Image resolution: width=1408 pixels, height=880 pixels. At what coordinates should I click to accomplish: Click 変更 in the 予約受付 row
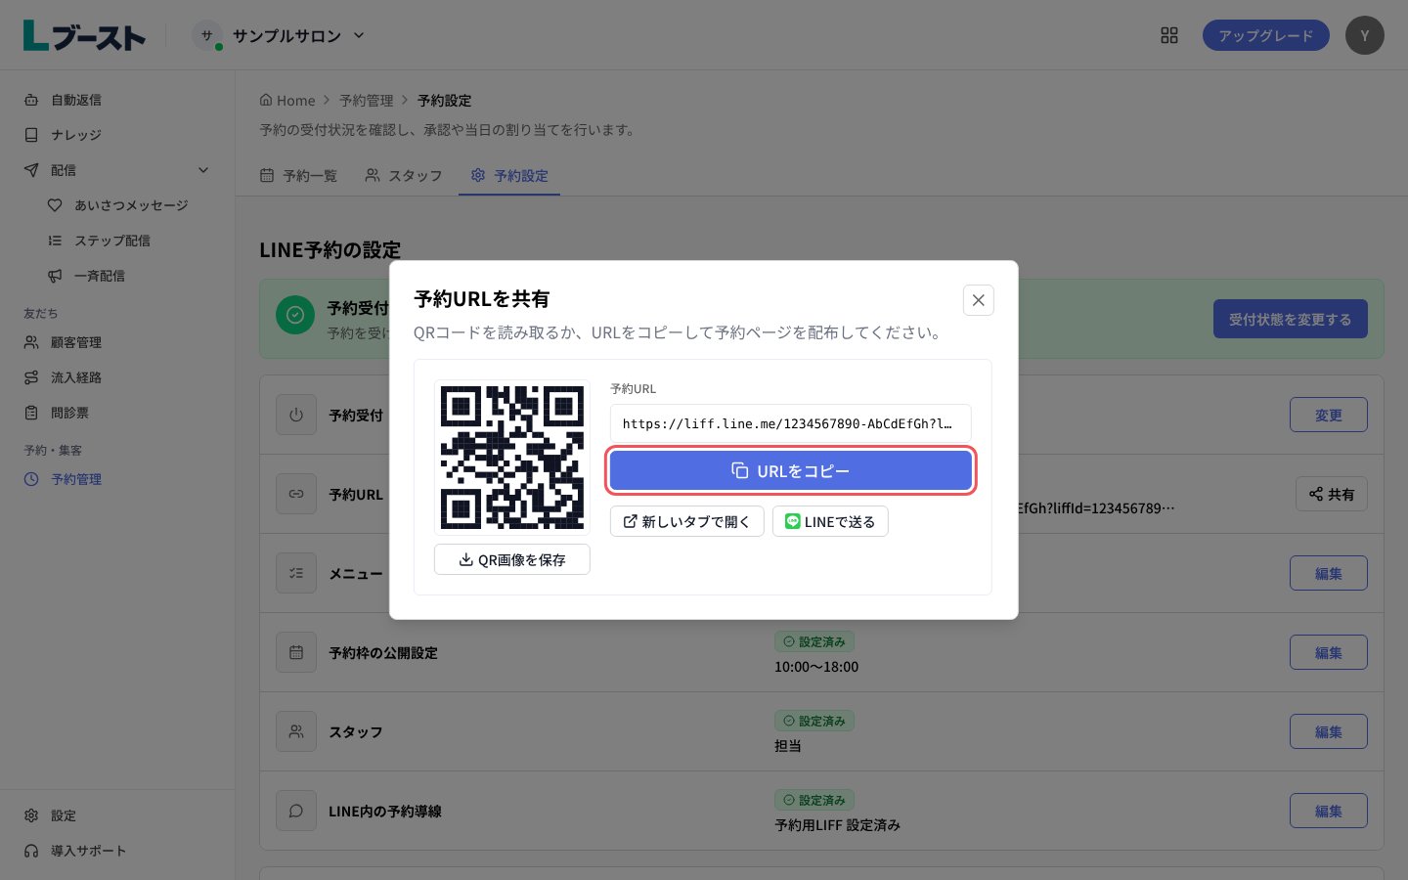tap(1328, 415)
